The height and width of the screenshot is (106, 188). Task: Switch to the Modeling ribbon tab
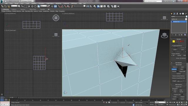(x=6, y=9)
